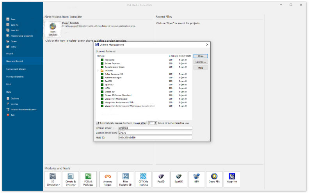Click the License server field
This screenshot has height=193, width=309.
pyautogui.click(x=155, y=128)
